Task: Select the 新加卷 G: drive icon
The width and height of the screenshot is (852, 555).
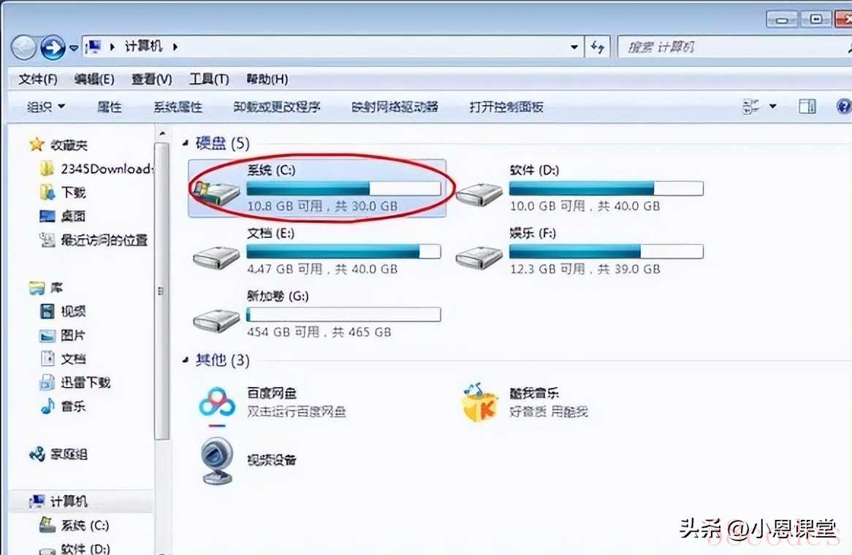Action: (x=216, y=320)
